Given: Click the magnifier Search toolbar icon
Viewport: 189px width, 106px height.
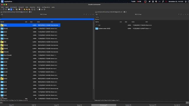Looking at the screenshot, I should 38,9.
